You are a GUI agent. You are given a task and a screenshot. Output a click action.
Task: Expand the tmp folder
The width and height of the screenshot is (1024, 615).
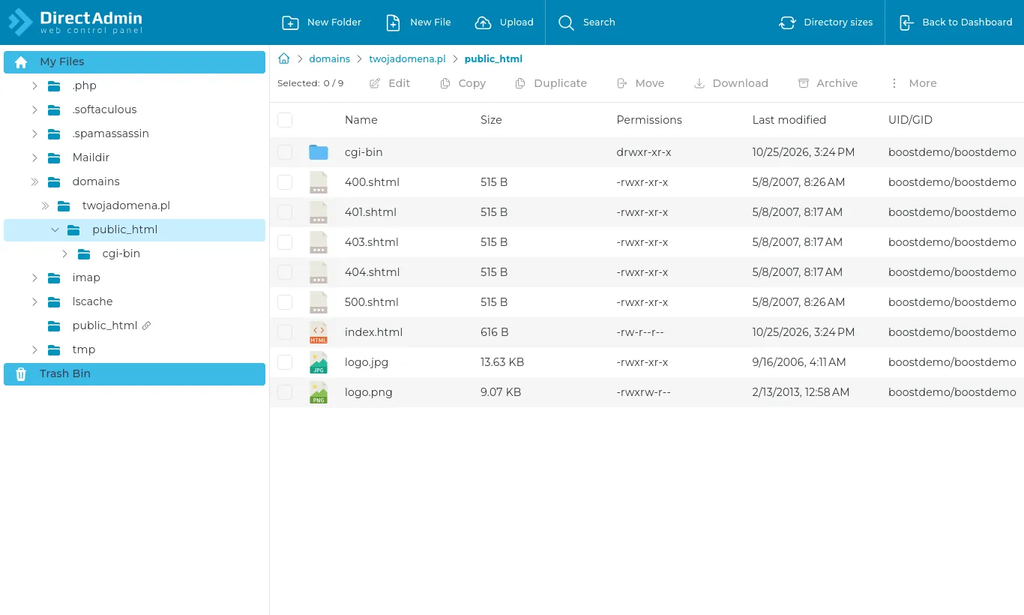point(34,349)
